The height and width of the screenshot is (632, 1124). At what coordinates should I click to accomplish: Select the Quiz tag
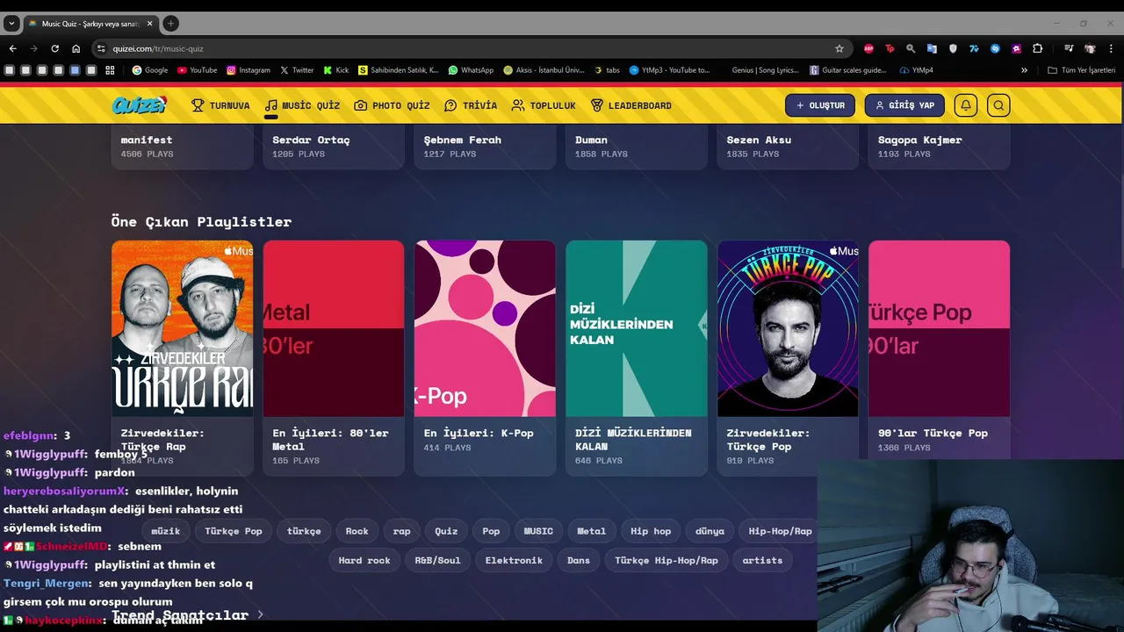click(446, 531)
